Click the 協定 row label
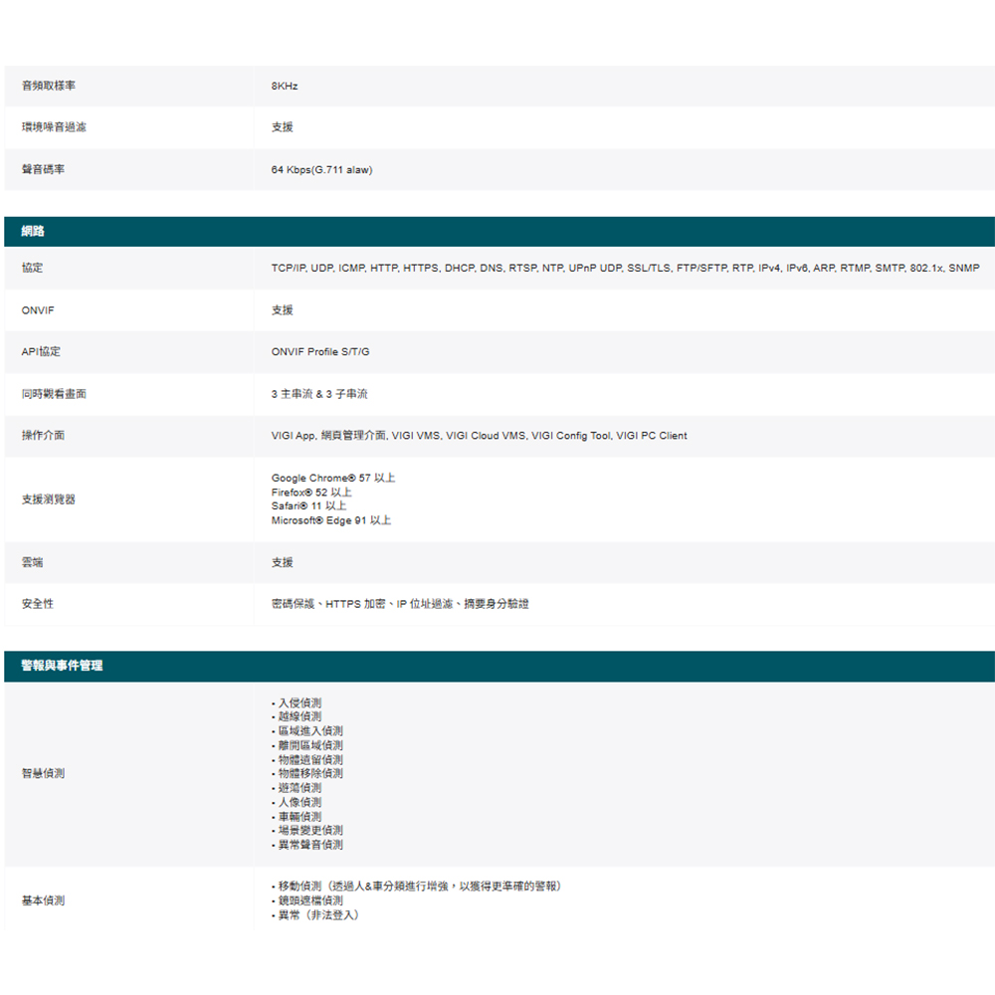The height and width of the screenshot is (995, 995). click(33, 269)
